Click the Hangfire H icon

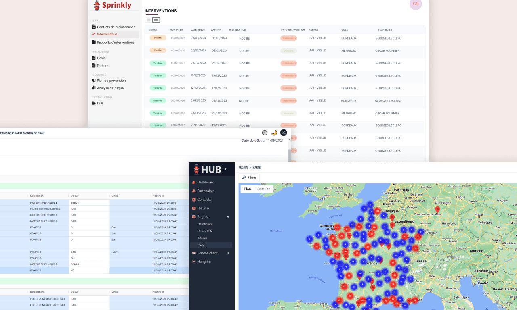click(x=194, y=262)
